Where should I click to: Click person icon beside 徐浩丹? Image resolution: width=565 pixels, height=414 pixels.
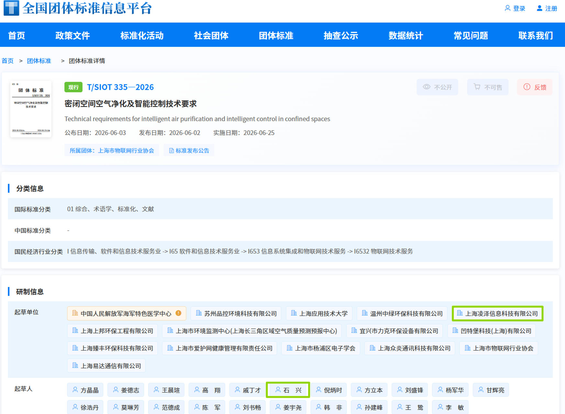point(75,407)
